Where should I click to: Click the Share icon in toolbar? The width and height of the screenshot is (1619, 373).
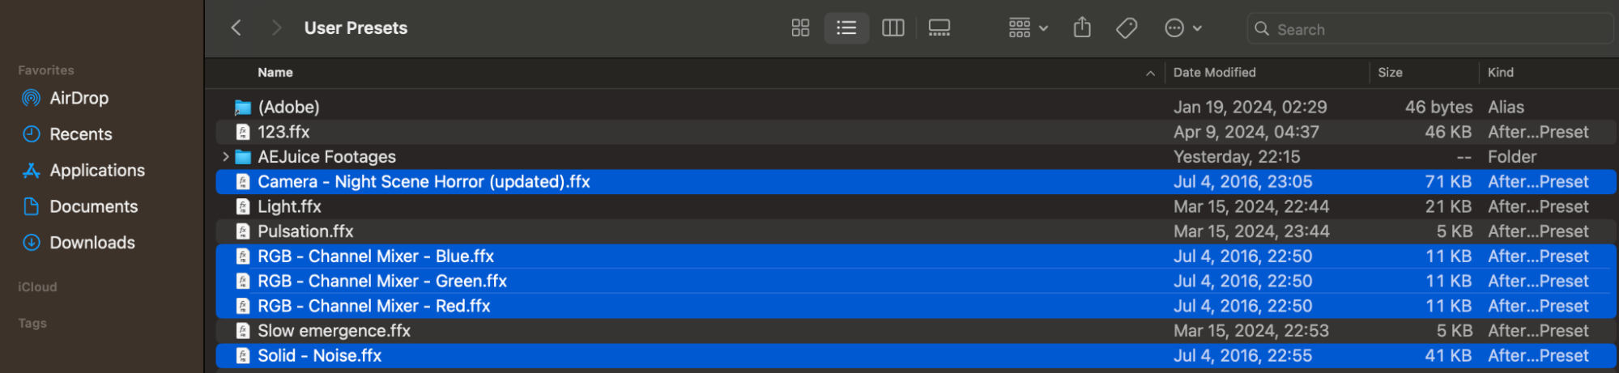[1082, 28]
